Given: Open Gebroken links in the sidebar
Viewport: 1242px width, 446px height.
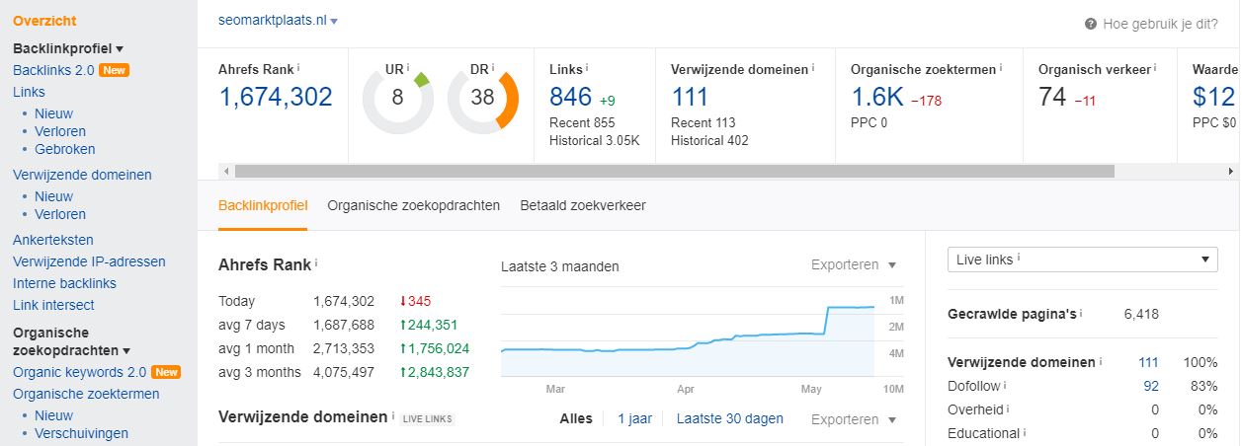Looking at the screenshot, I should [x=65, y=149].
